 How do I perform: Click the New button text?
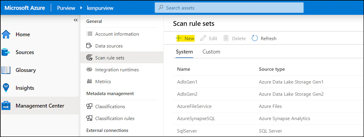(x=189, y=38)
